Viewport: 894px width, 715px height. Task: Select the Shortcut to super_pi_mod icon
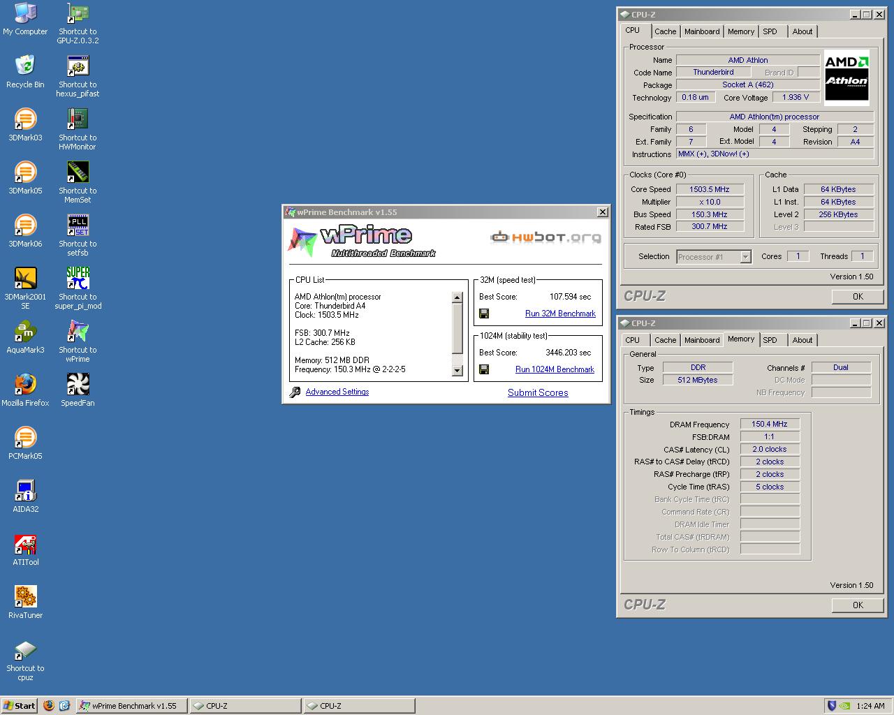pyautogui.click(x=78, y=288)
